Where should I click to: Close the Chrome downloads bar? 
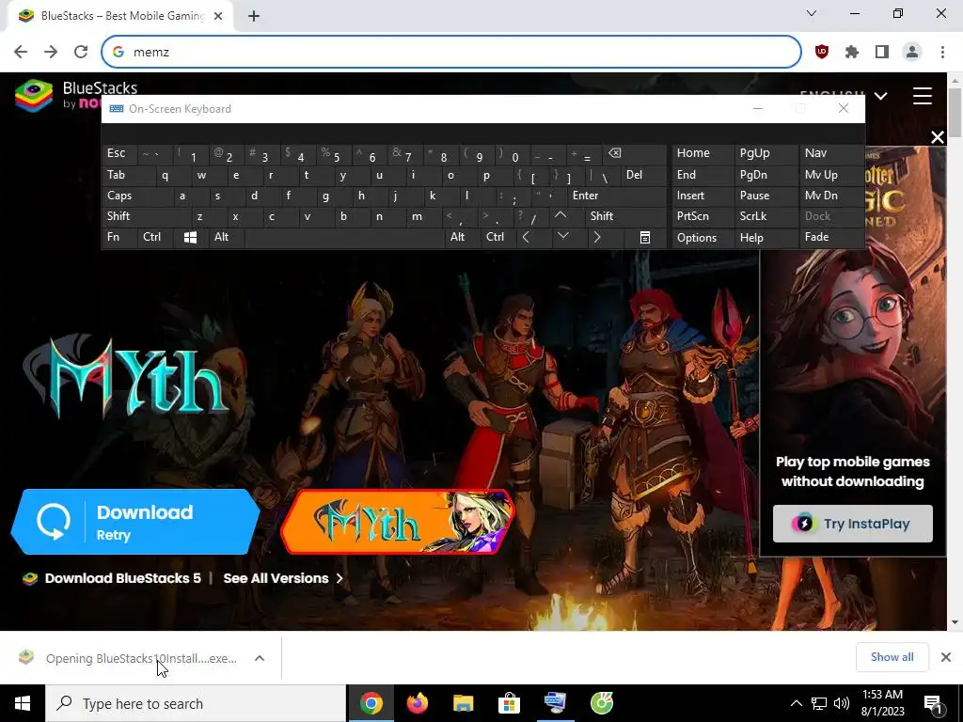pyautogui.click(x=946, y=657)
